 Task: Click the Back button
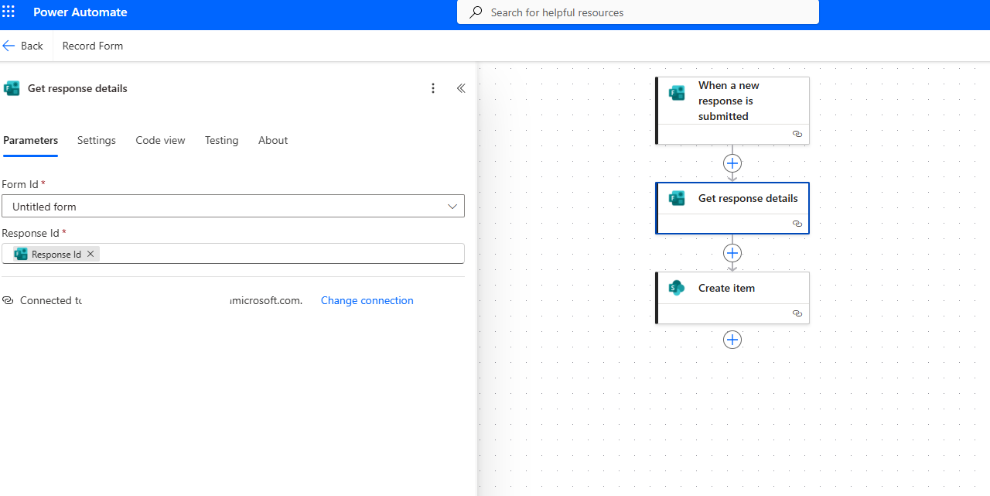click(23, 46)
